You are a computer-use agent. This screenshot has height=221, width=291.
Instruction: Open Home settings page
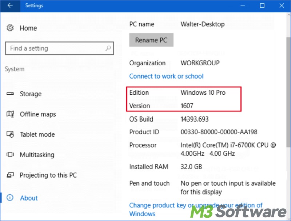coord(28,28)
